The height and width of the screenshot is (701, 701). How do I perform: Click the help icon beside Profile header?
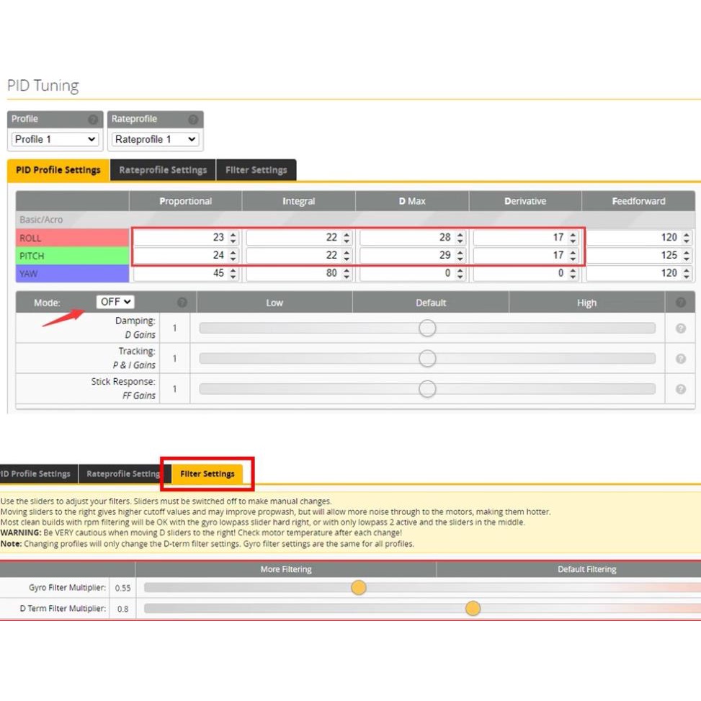point(93,120)
